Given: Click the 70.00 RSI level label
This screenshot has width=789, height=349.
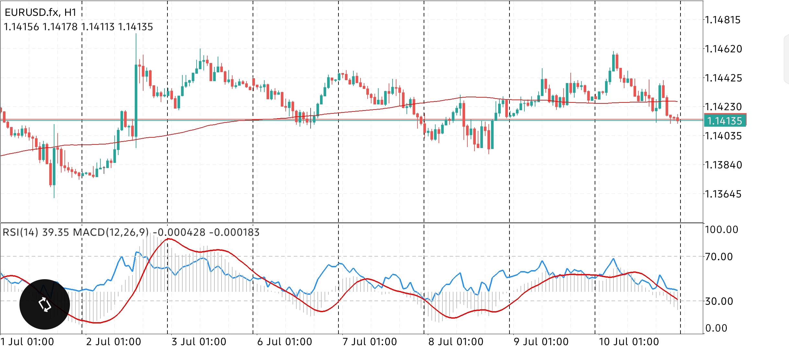Looking at the screenshot, I should (x=719, y=257).
